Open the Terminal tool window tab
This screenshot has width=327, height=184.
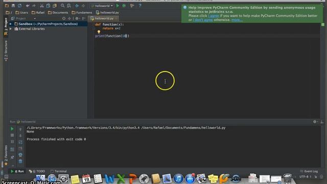pyautogui.click(x=59, y=171)
